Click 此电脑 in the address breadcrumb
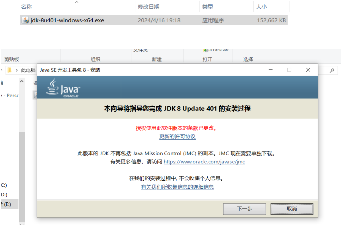This screenshot has height=225, width=341. 28,70
